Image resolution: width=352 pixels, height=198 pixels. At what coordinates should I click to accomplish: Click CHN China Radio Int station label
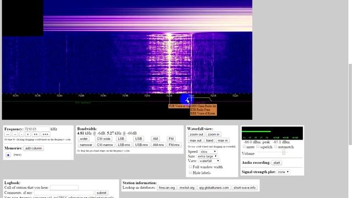(204, 106)
